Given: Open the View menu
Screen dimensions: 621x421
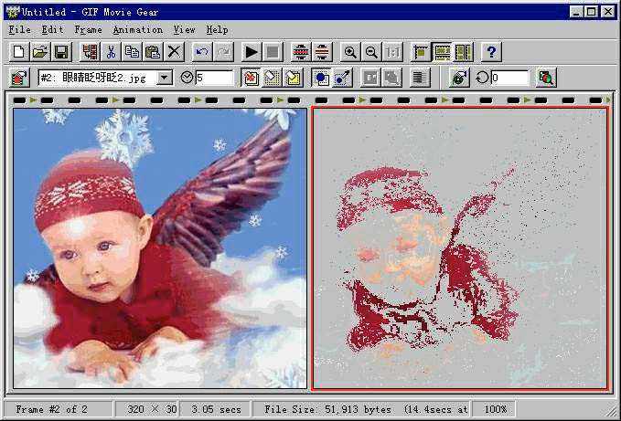Looking at the screenshot, I should pyautogui.click(x=184, y=30).
